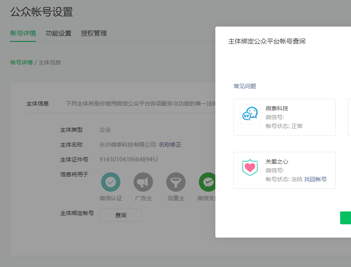The image size is (351, 267).
Task: Switch to the 帐号详情 tab
Action: tap(23, 33)
